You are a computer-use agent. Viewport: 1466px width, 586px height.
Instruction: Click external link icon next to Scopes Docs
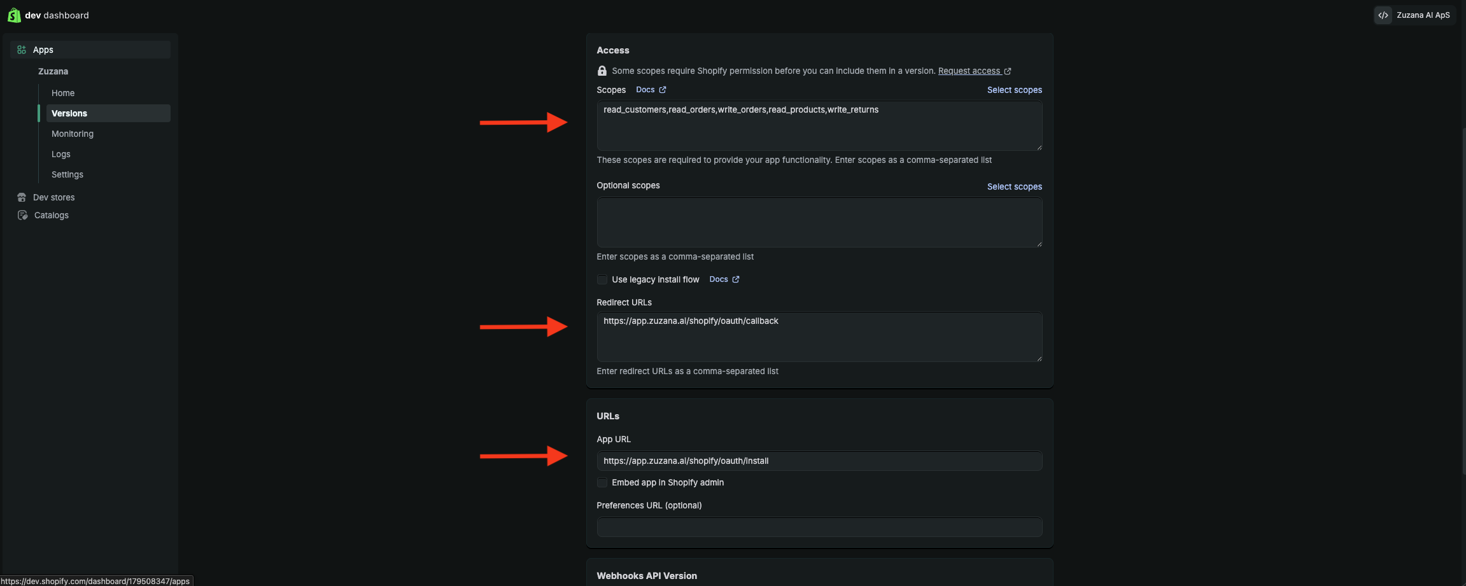pos(663,90)
